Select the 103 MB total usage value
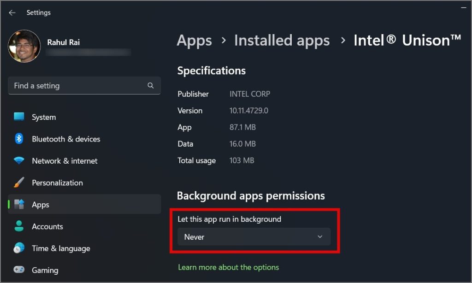472x283 pixels. click(x=242, y=160)
